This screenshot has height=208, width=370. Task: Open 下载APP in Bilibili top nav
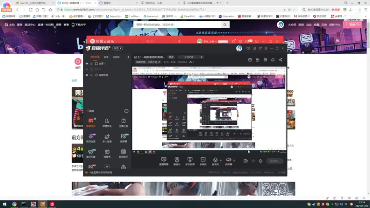point(79,24)
